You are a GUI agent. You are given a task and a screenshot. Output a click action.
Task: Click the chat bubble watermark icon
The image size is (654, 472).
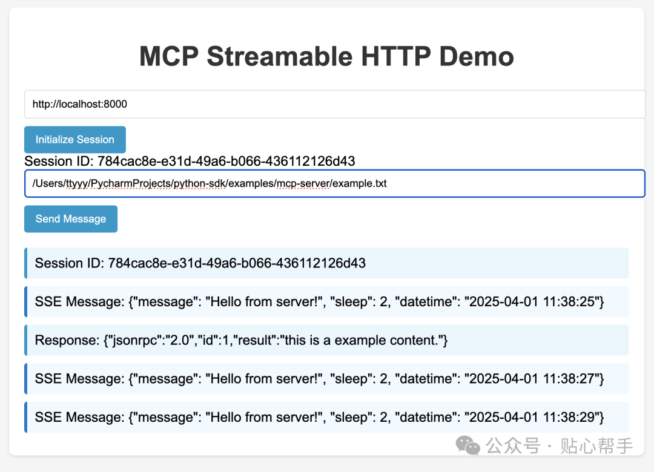467,445
